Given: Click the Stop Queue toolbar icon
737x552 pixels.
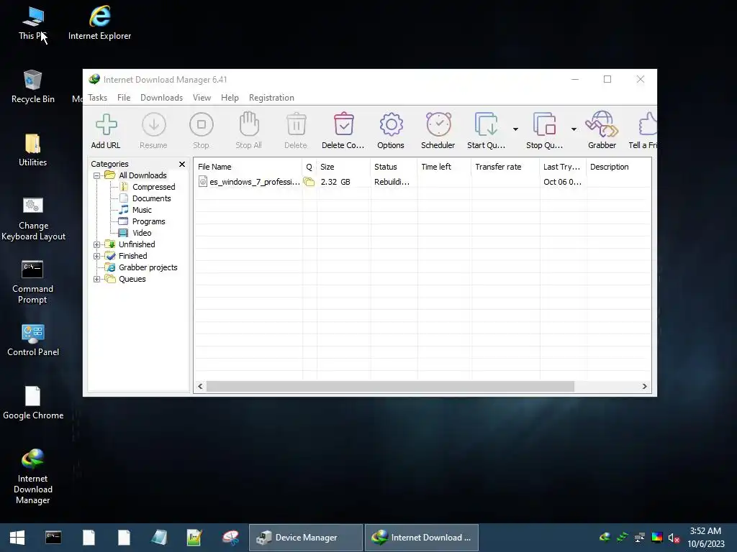Looking at the screenshot, I should 544,124.
